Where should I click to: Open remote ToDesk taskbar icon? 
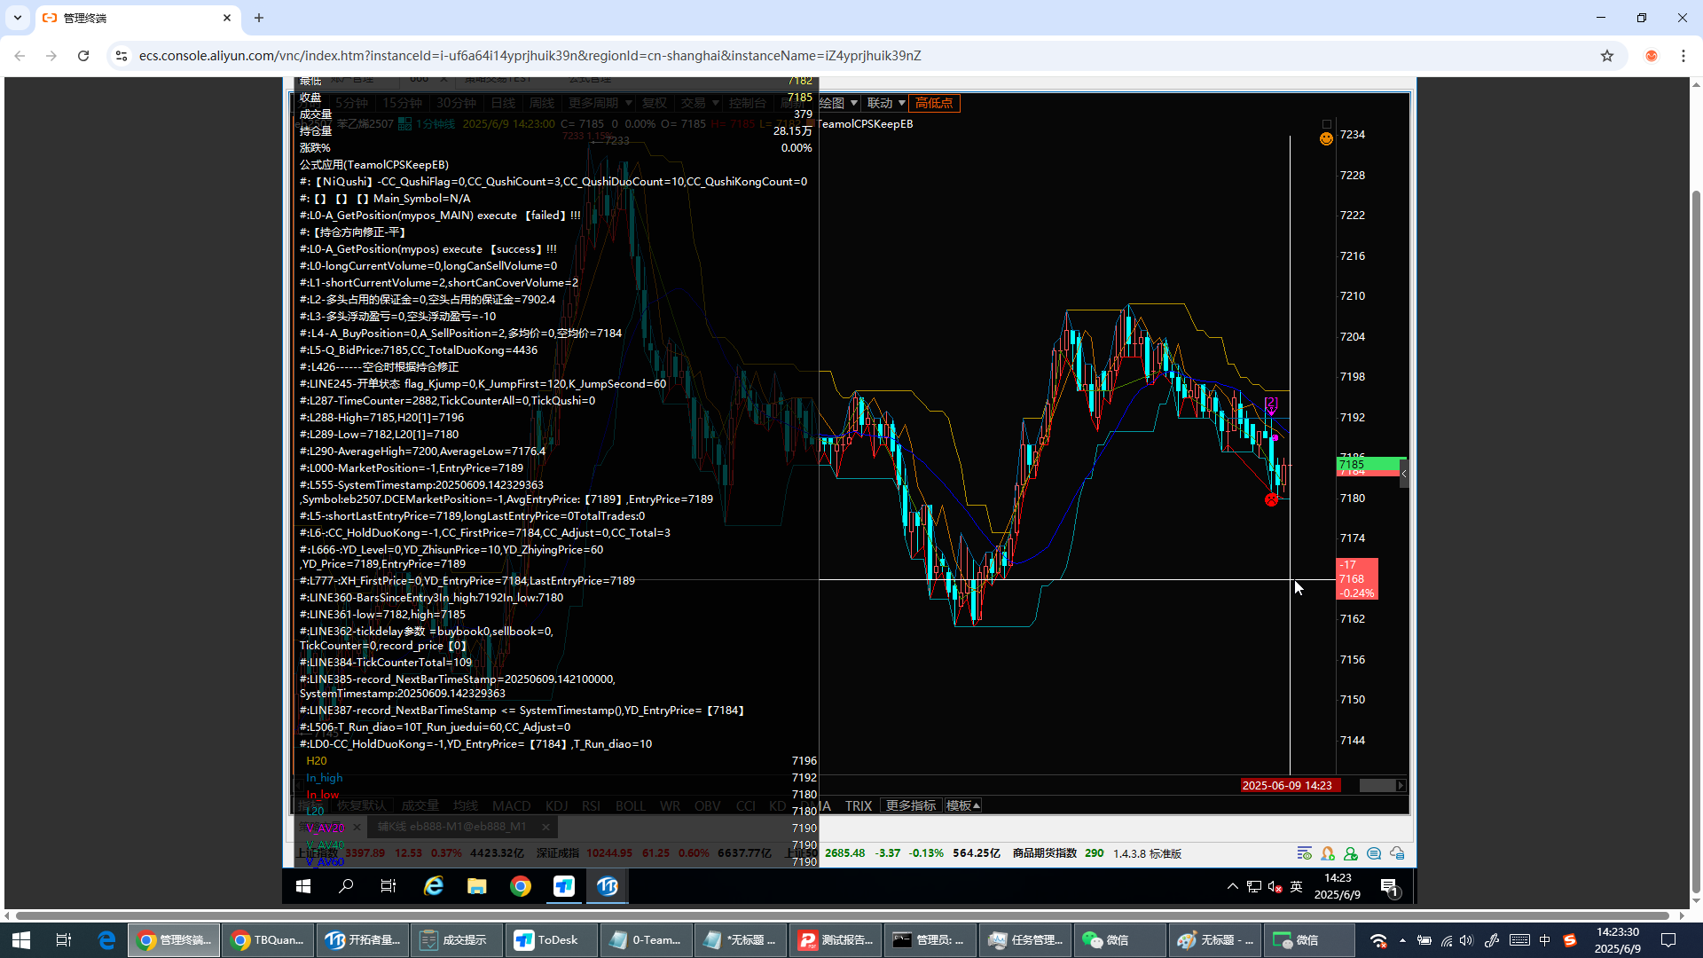564,886
